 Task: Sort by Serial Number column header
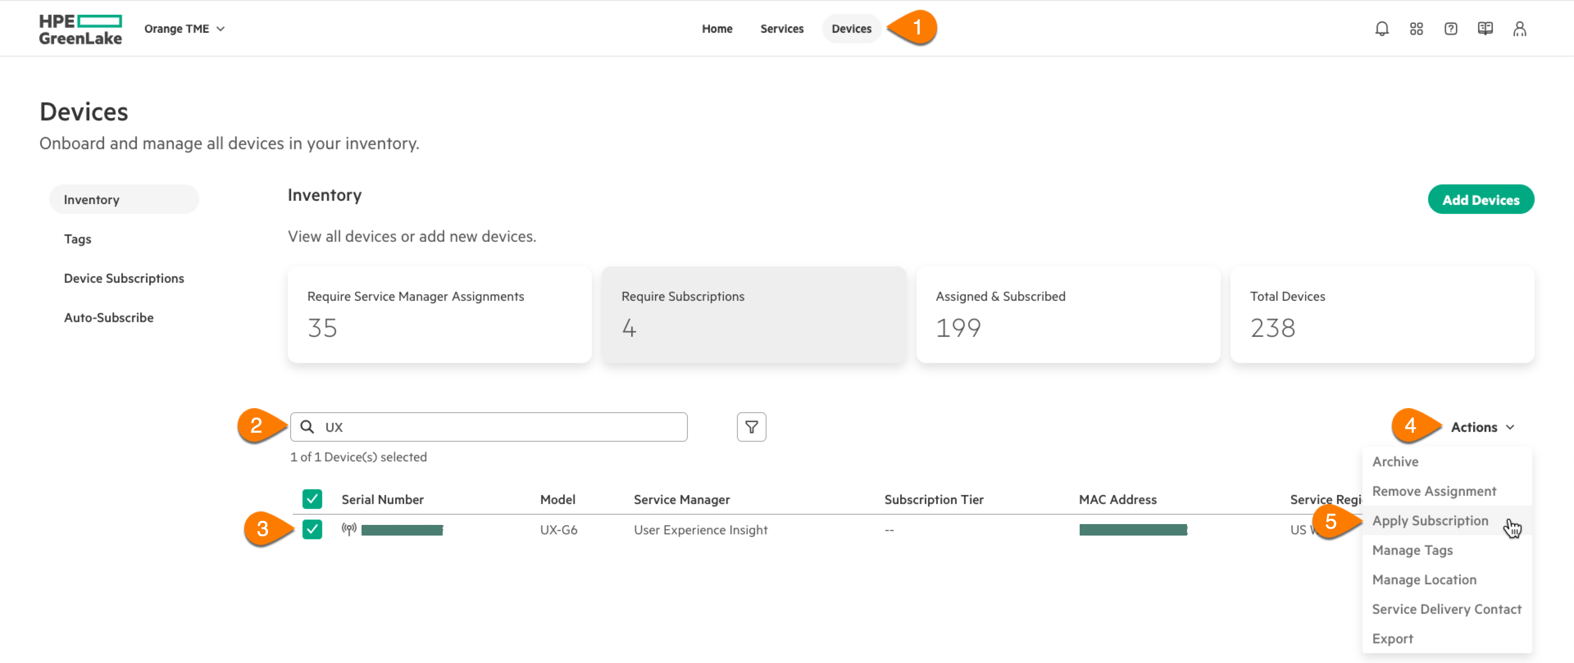[382, 499]
